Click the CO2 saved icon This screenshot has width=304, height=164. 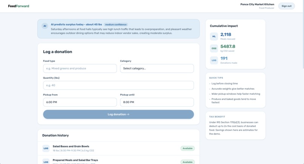(214, 49)
